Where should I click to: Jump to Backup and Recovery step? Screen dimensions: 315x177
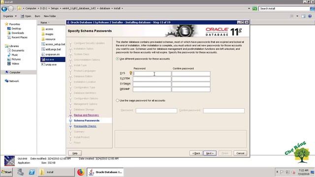87,115
